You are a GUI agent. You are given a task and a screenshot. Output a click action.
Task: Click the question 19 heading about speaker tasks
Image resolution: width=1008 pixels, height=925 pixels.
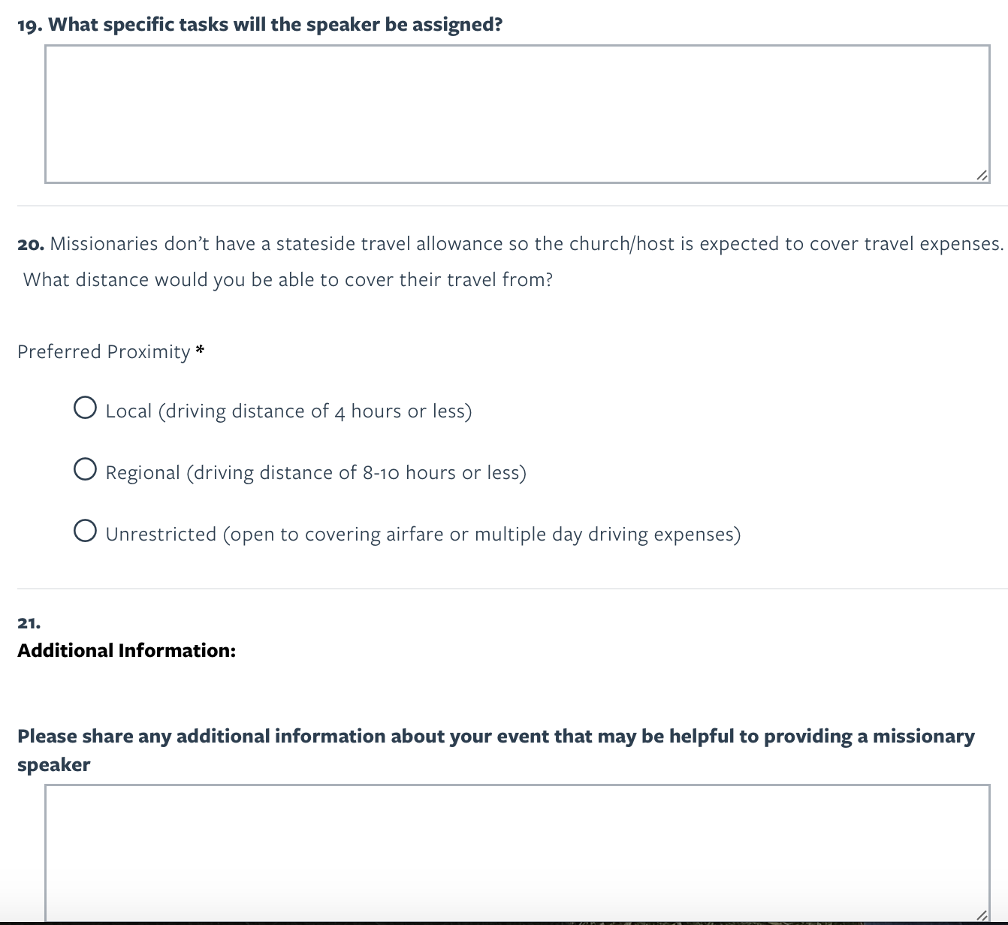275,25
